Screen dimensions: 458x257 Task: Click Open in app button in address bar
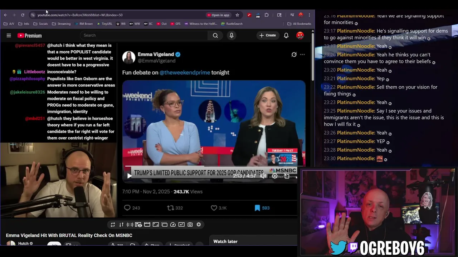(x=218, y=15)
